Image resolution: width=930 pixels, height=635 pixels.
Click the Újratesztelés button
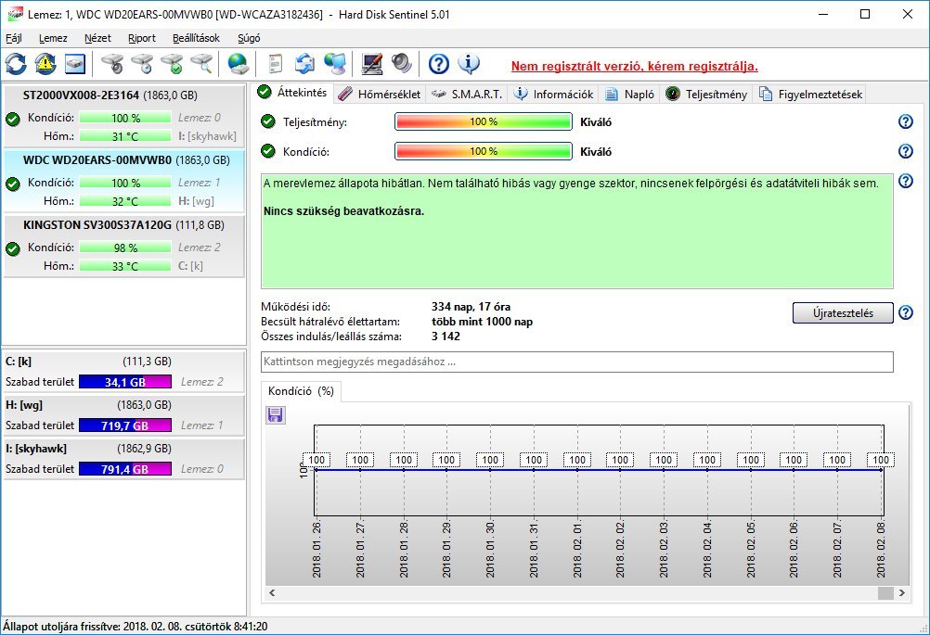point(843,312)
